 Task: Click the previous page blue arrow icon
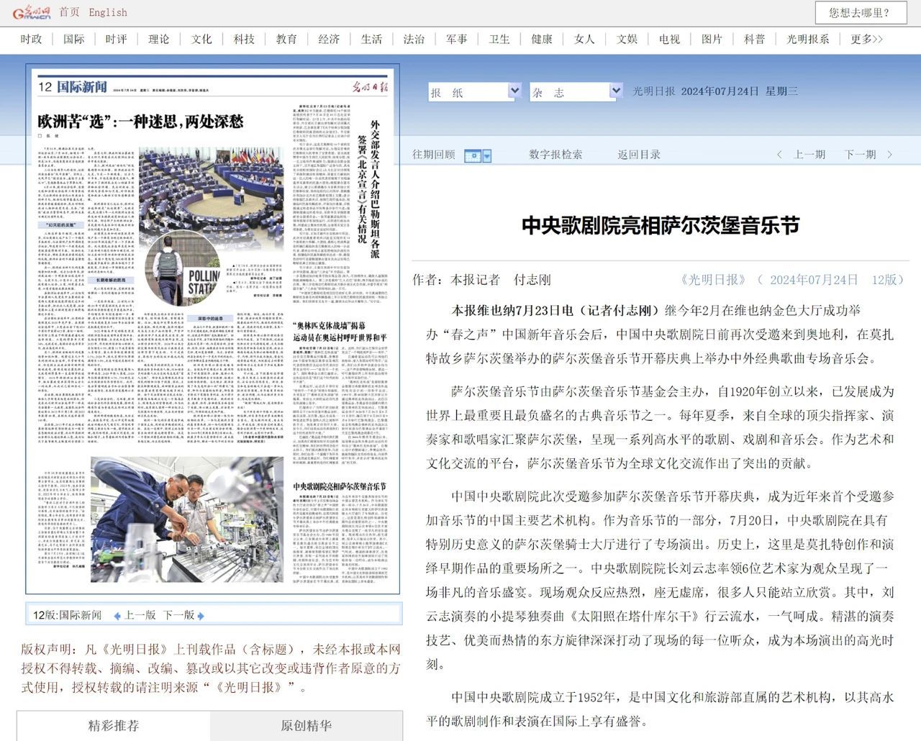(x=117, y=616)
